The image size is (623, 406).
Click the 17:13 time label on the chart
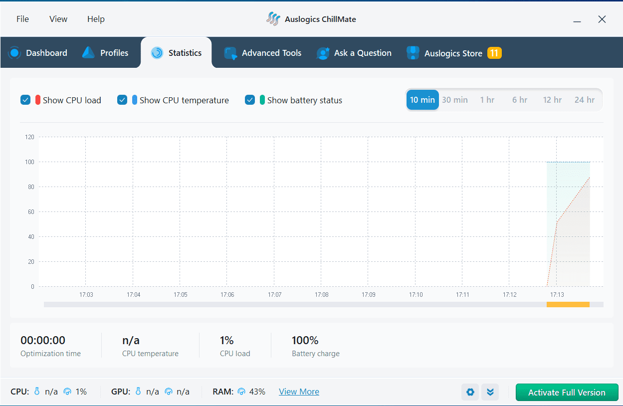pyautogui.click(x=557, y=295)
